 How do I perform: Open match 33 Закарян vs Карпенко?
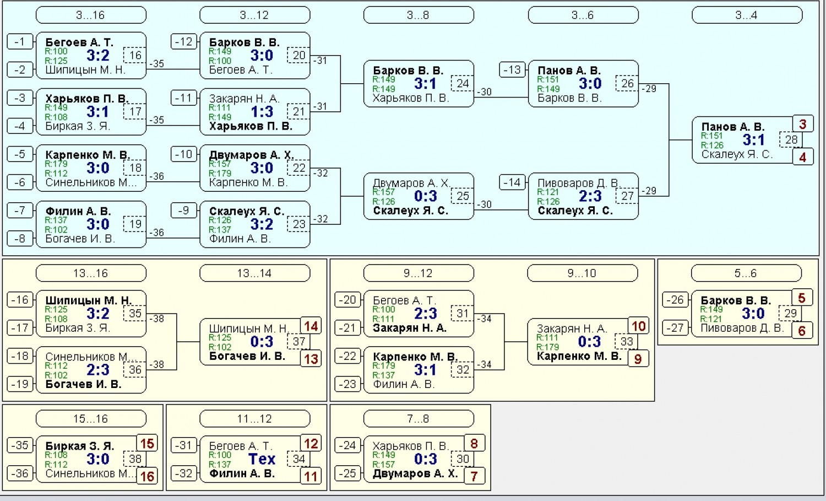[x=583, y=342]
